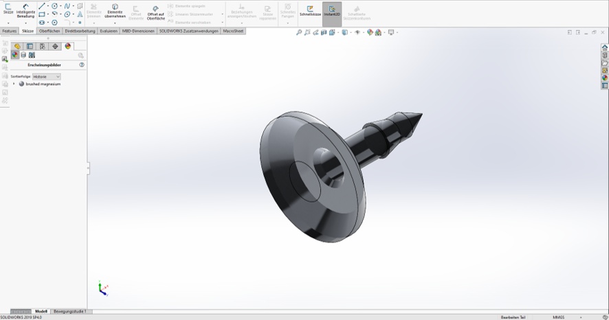
Task: Switch to the MBD-Dimensionen tab
Action: (x=138, y=31)
